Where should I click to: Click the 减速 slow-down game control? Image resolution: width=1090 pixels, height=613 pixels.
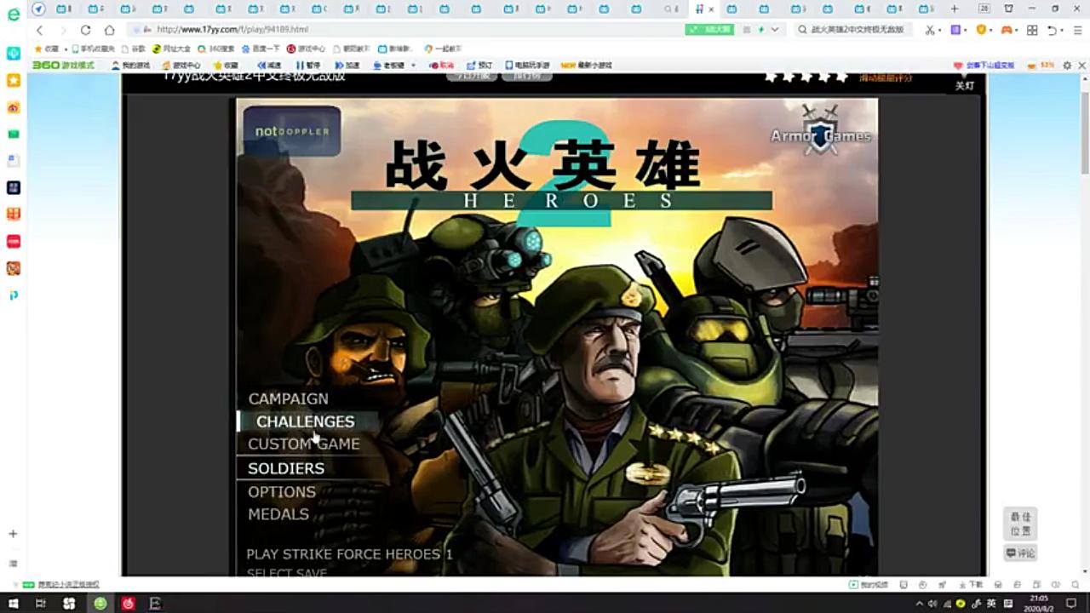pyautogui.click(x=268, y=65)
